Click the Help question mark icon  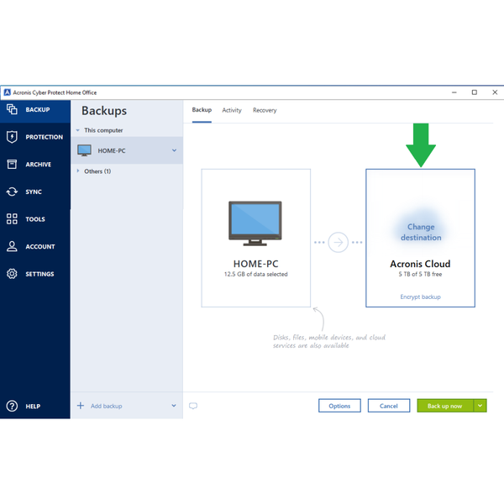coord(12,406)
